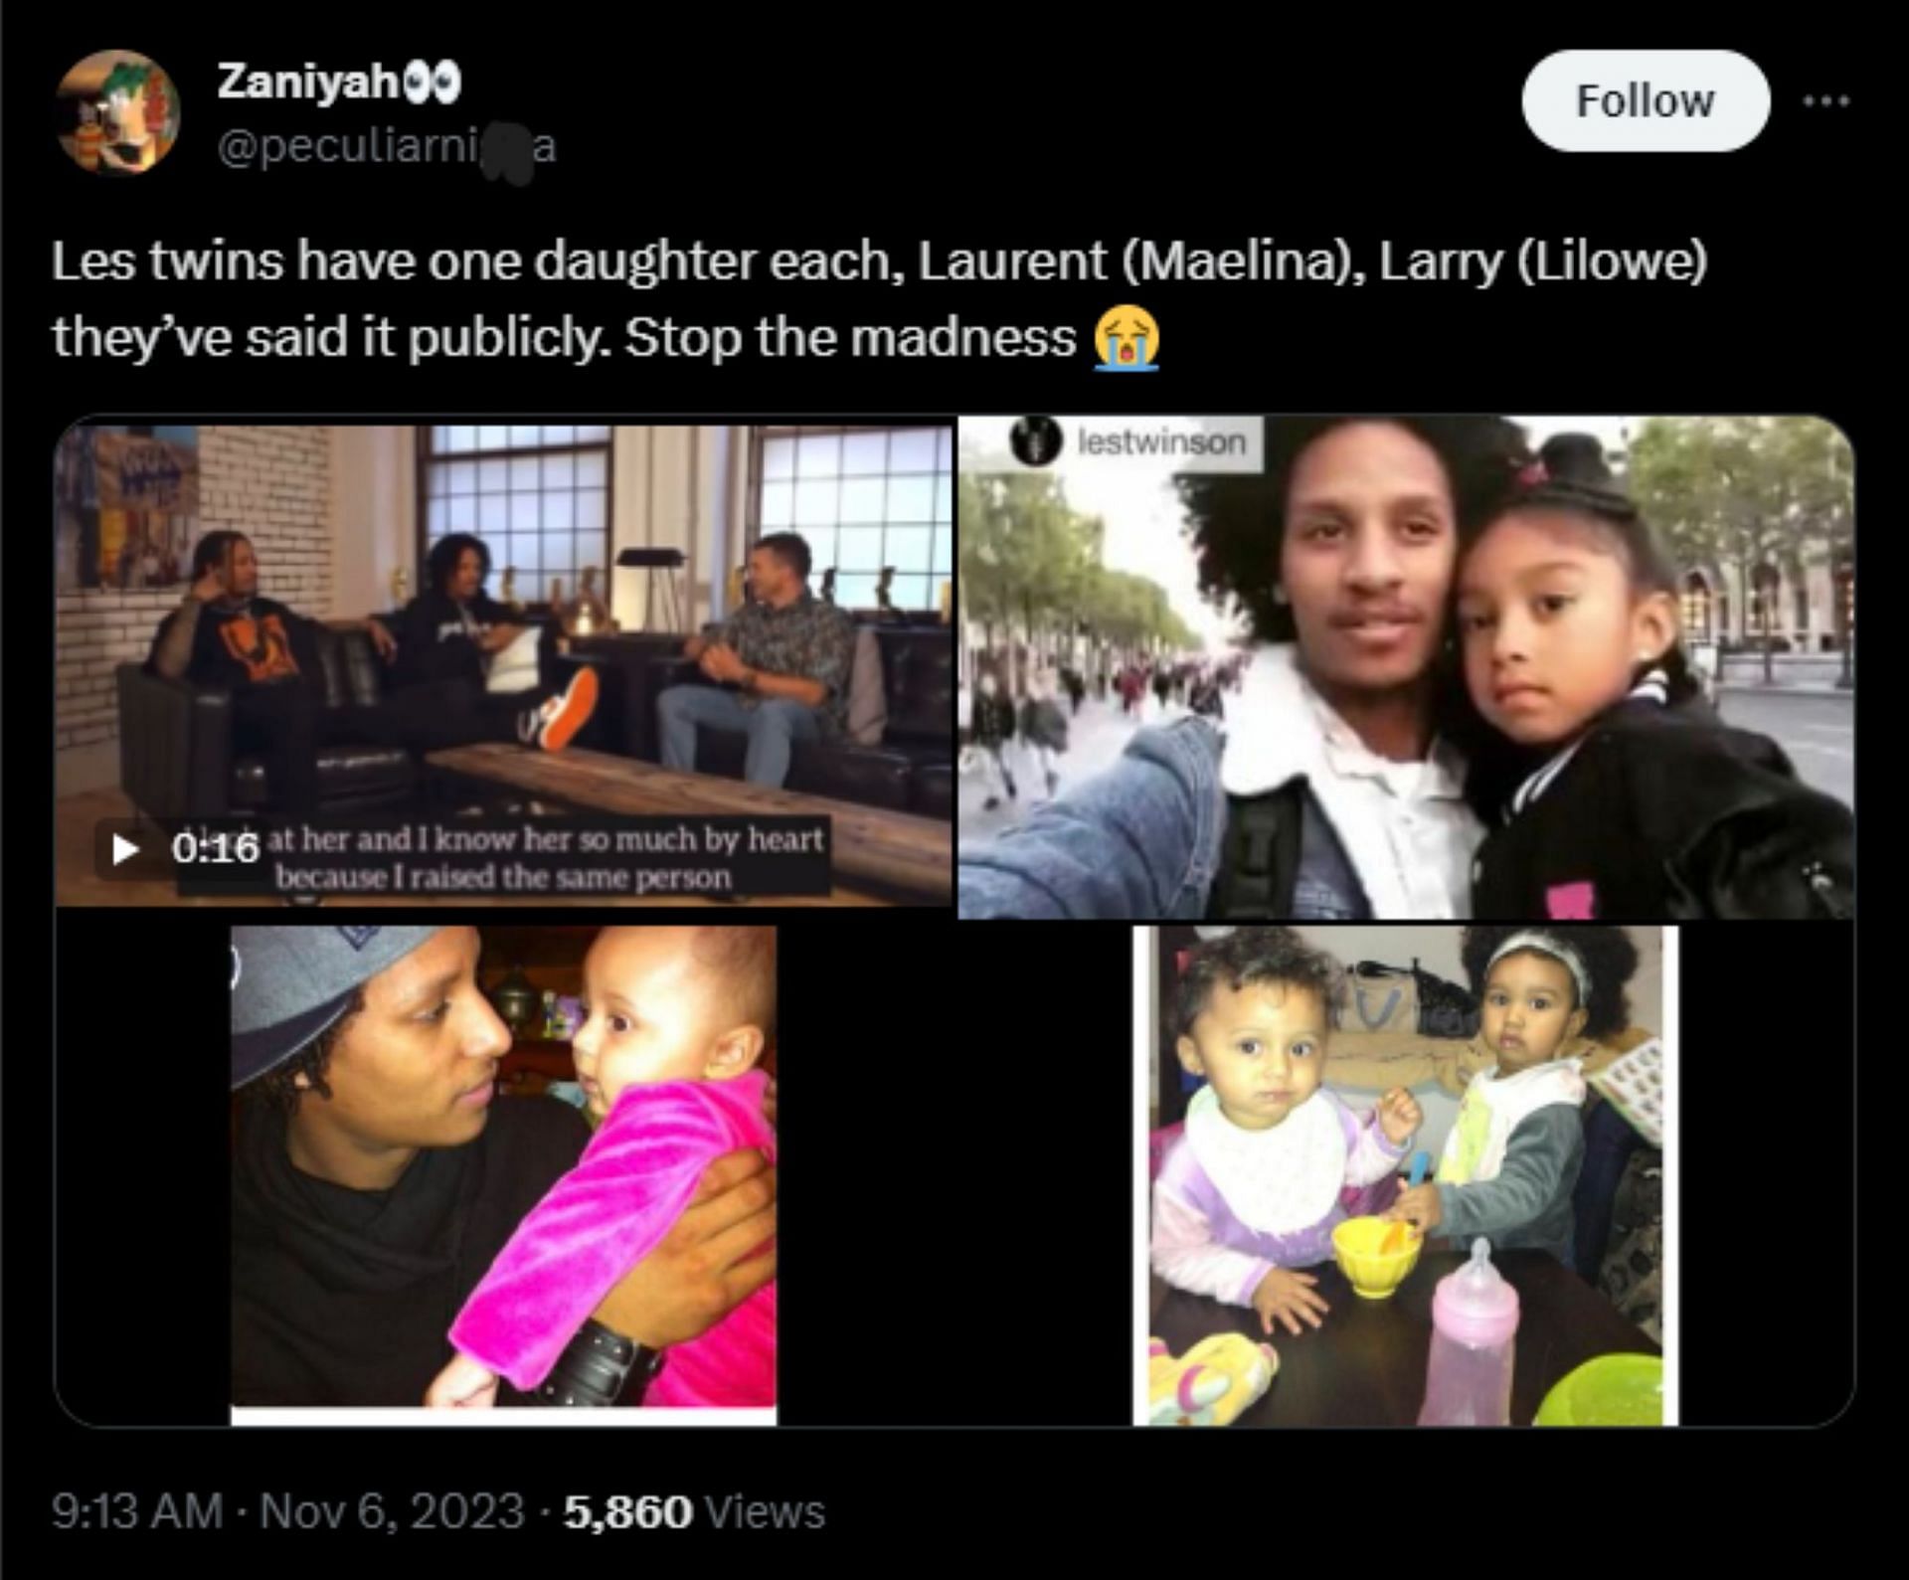Play the video with the play arrow
Image resolution: width=1909 pixels, height=1580 pixels.
tap(124, 849)
